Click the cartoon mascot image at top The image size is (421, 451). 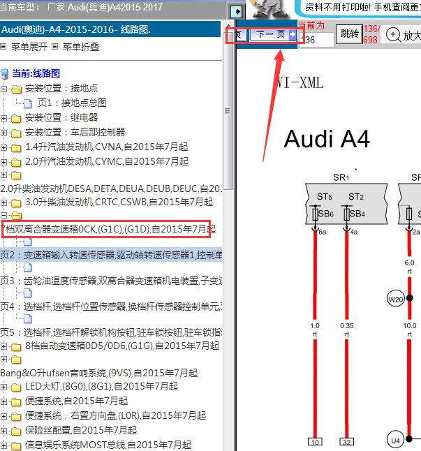[269, 8]
